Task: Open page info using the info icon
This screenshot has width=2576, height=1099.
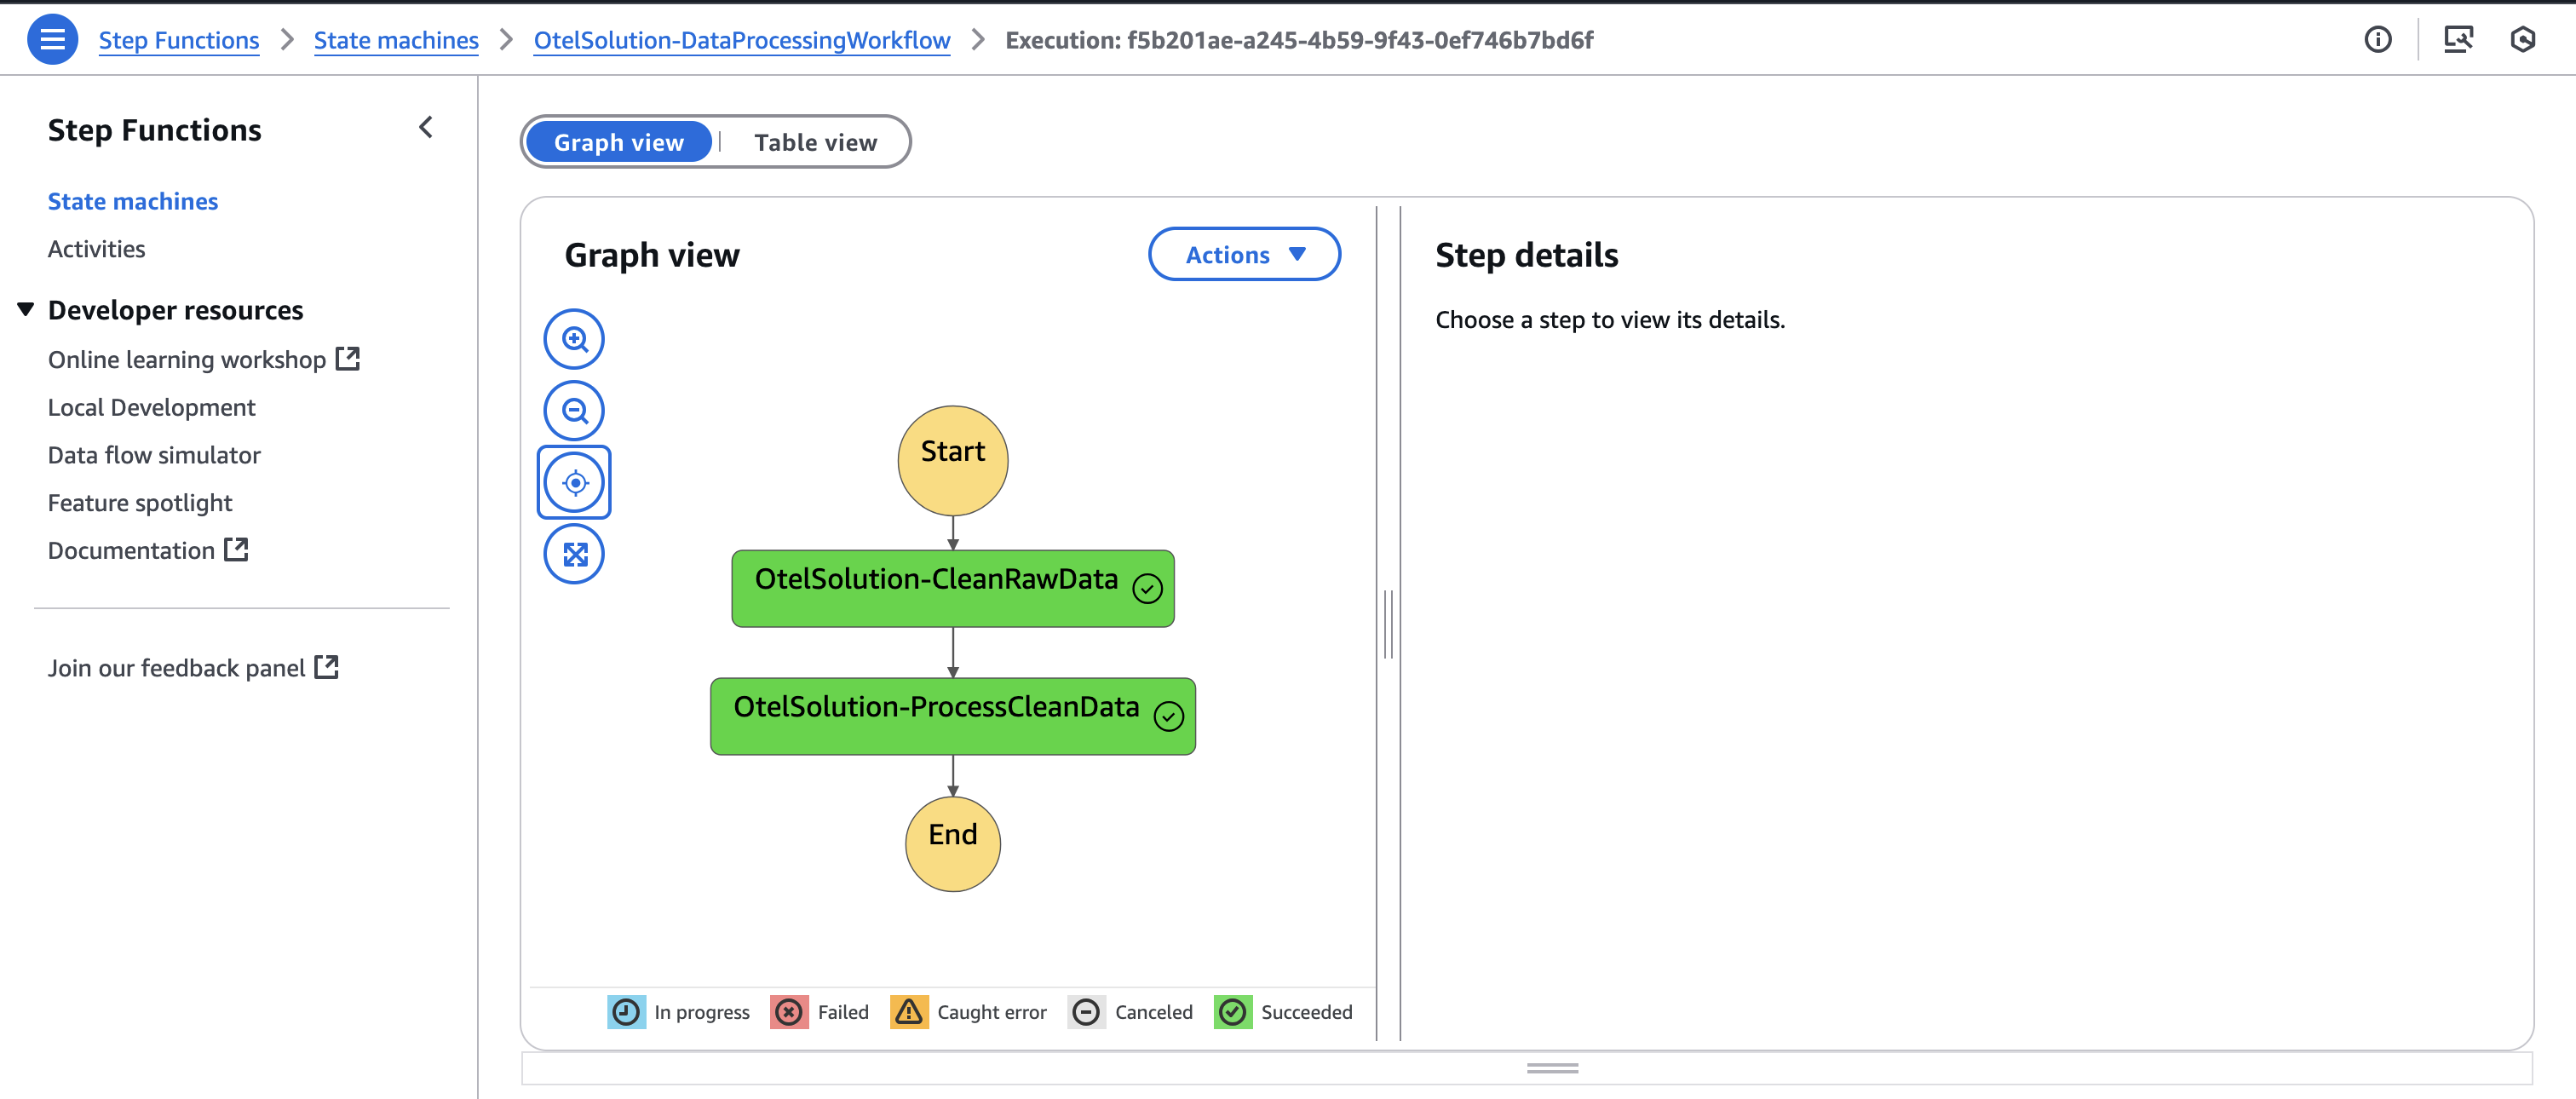Action: click(x=2378, y=39)
